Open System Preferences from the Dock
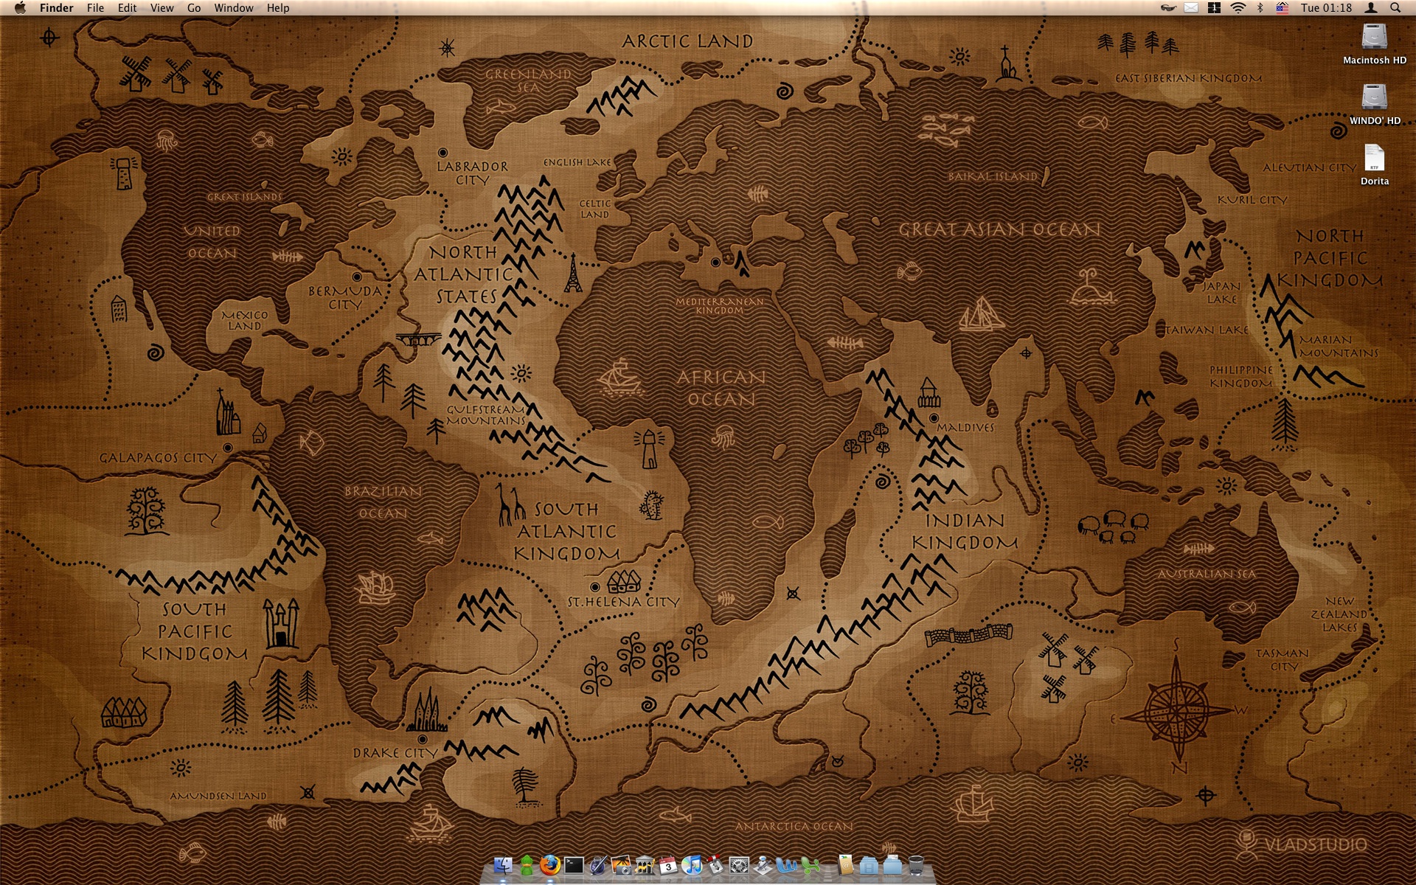The image size is (1416, 885). pos(739,865)
